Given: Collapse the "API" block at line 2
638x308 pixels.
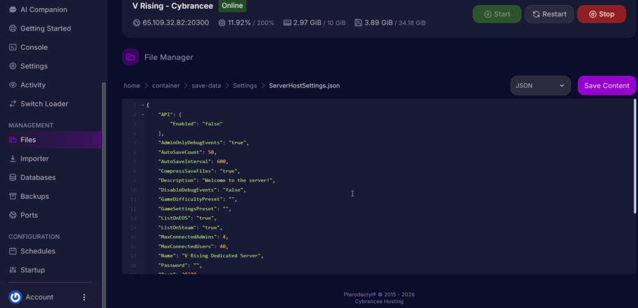Looking at the screenshot, I should 143,114.
